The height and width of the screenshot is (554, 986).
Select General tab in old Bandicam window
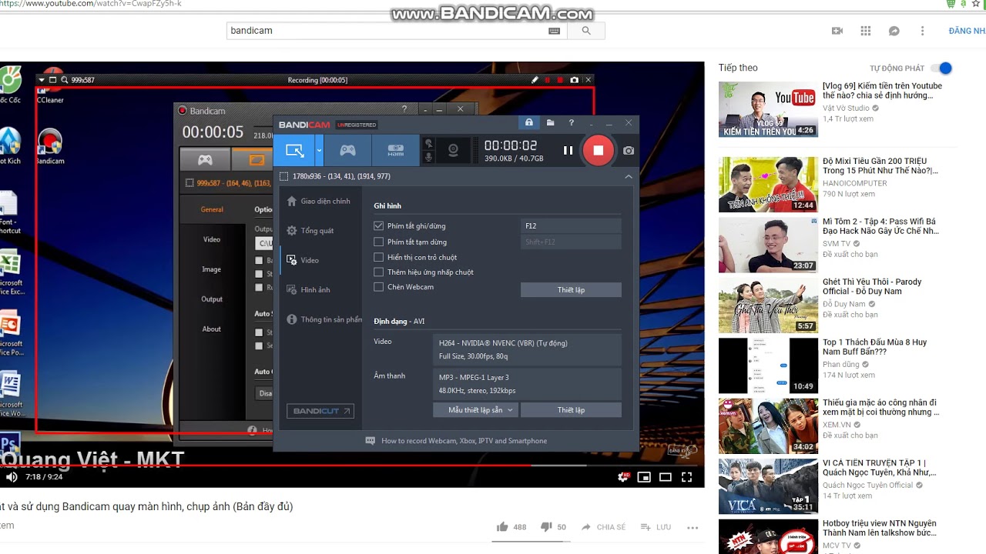tap(212, 209)
